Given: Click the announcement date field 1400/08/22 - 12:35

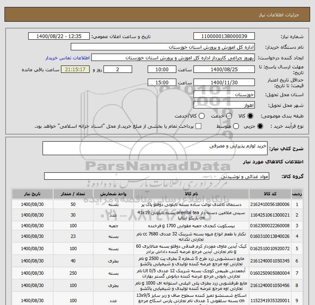Looking at the screenshot, I should click(59, 36).
